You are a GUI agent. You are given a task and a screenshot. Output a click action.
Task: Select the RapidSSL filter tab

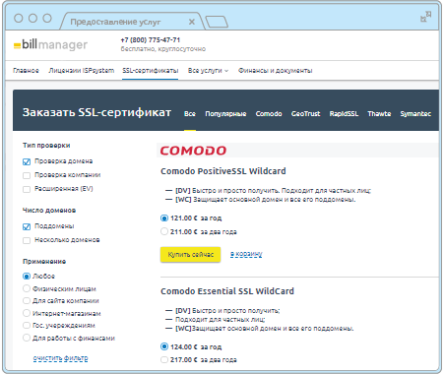click(344, 114)
